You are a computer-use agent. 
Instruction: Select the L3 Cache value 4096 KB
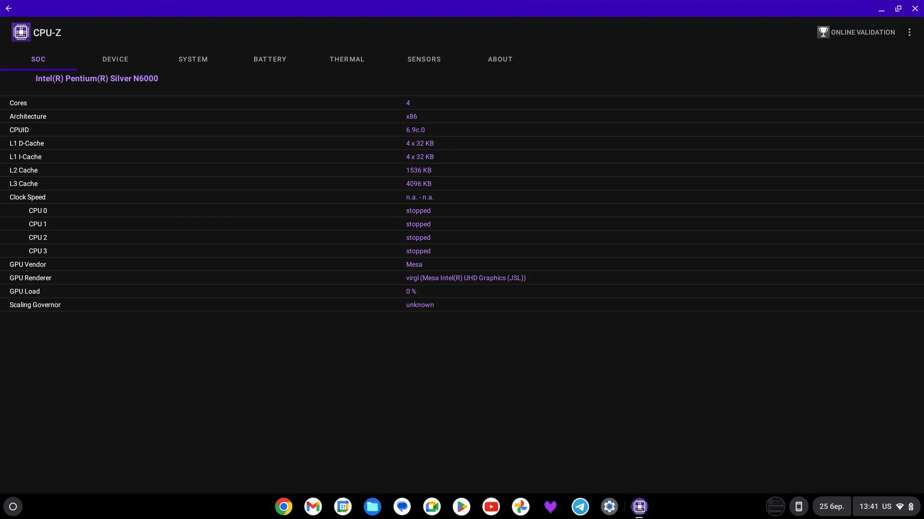[x=419, y=184]
